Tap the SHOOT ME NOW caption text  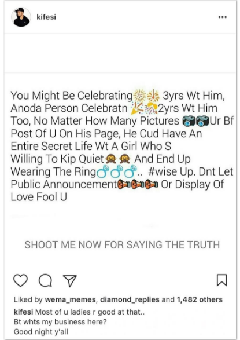point(122,245)
